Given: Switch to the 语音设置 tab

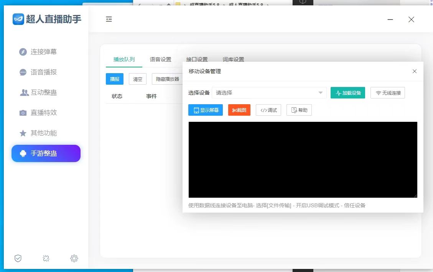Looking at the screenshot, I should pos(160,59).
